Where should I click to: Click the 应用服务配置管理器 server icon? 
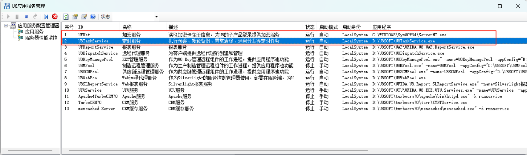[x=13, y=26]
